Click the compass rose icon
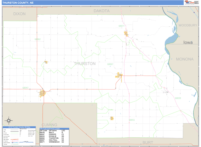 (9, 121)
